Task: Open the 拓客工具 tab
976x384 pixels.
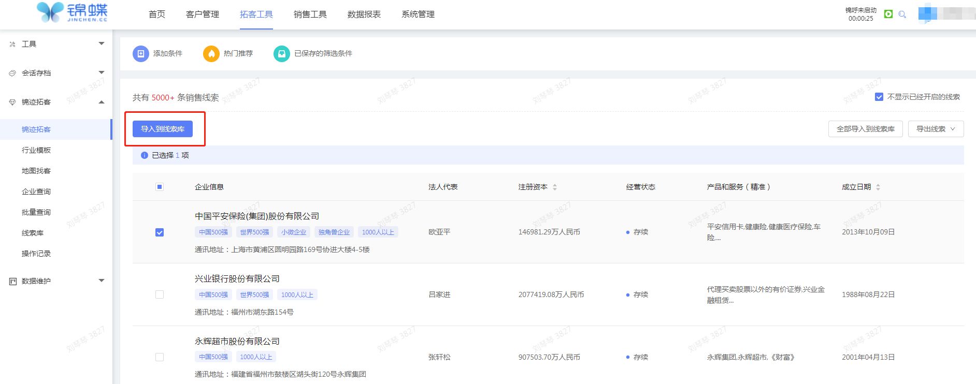Action: 256,14
